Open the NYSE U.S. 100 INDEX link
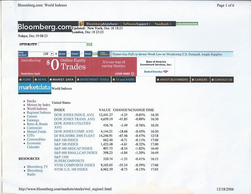This screenshot has width=251, height=194. coord(71,169)
